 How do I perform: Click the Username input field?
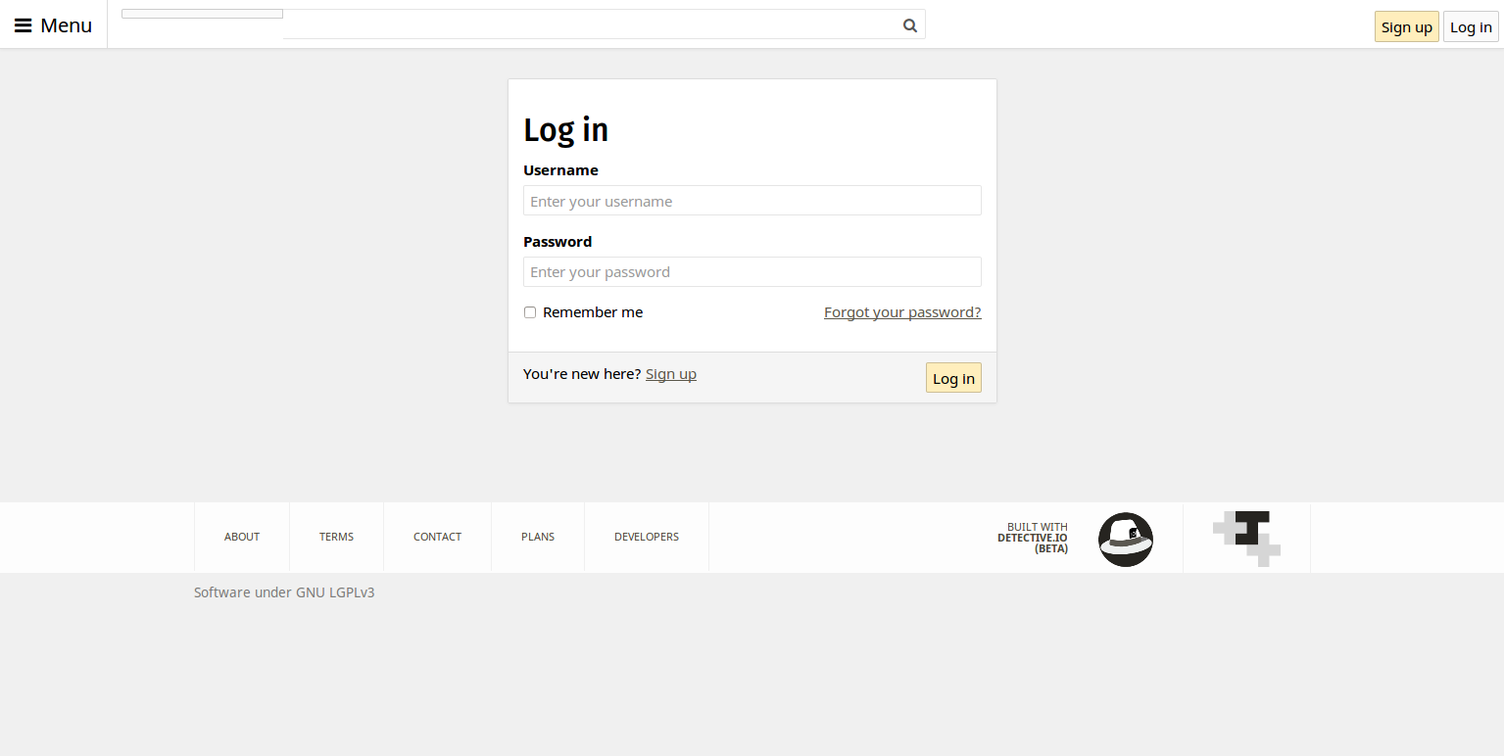coord(752,200)
